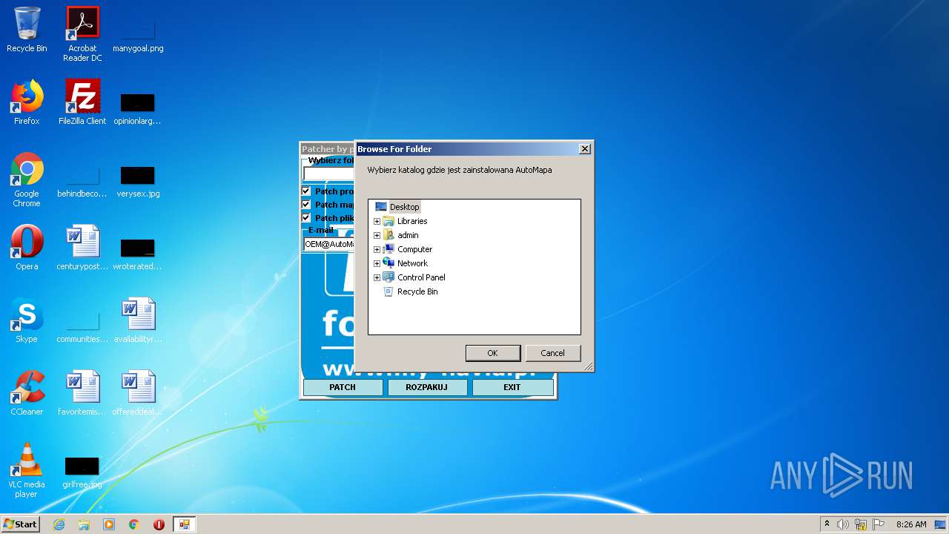Open FileZilla Client desktop shortcut
Viewport: 949px width, 534px height.
pos(82,102)
